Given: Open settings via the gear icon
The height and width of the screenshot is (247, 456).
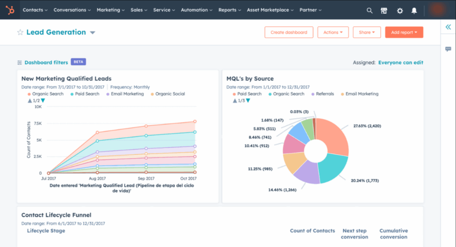Looking at the screenshot, I should click(399, 10).
